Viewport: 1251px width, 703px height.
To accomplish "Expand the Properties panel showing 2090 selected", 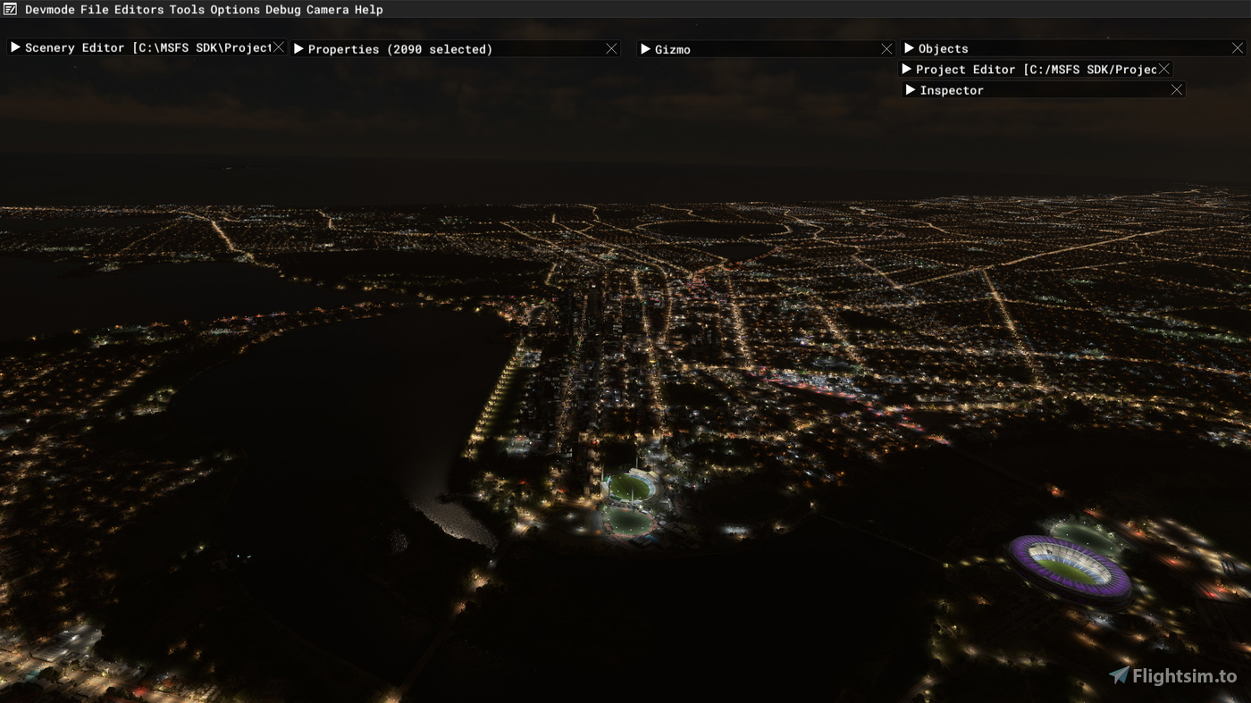I will (x=298, y=49).
